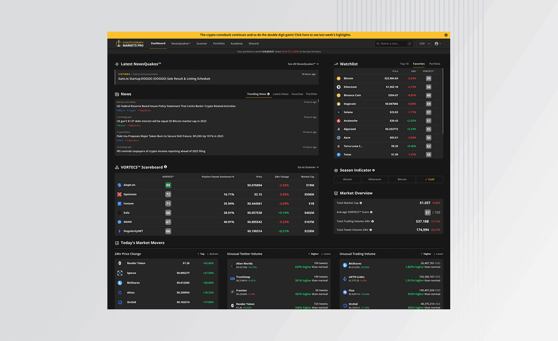Switch to the NewsQuakes nav tab
Viewport: 558px width, 341px height.
pos(181,43)
